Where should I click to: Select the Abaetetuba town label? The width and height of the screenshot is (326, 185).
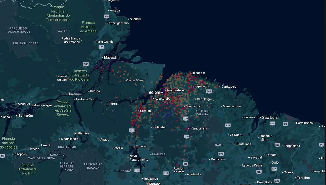tap(162, 99)
